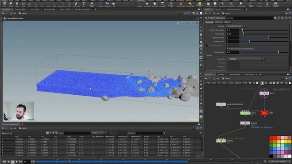Click the parameter pane search magnifier icon

tap(282, 18)
